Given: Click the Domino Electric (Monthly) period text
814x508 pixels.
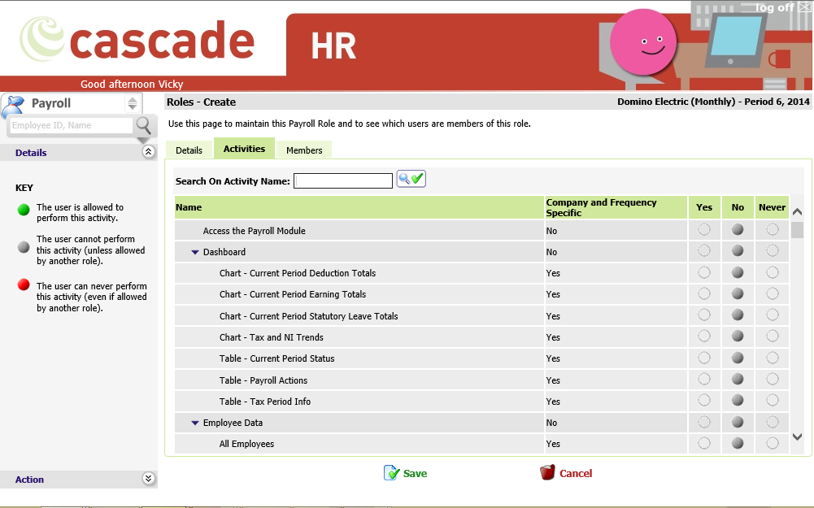Looking at the screenshot, I should click(713, 102).
